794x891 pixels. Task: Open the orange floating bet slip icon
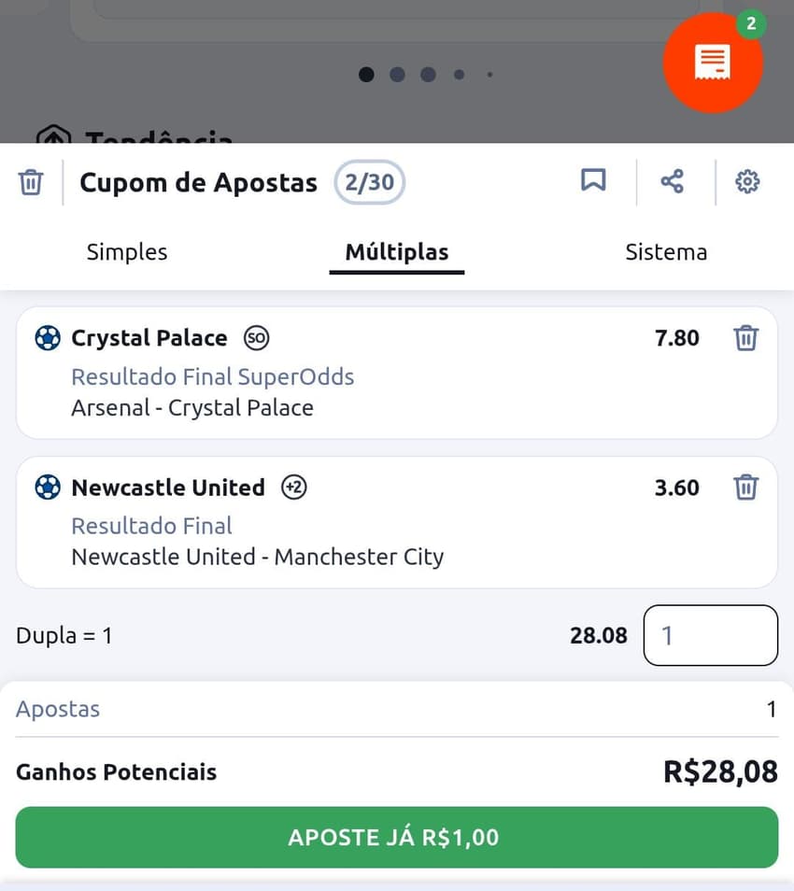pos(713,63)
